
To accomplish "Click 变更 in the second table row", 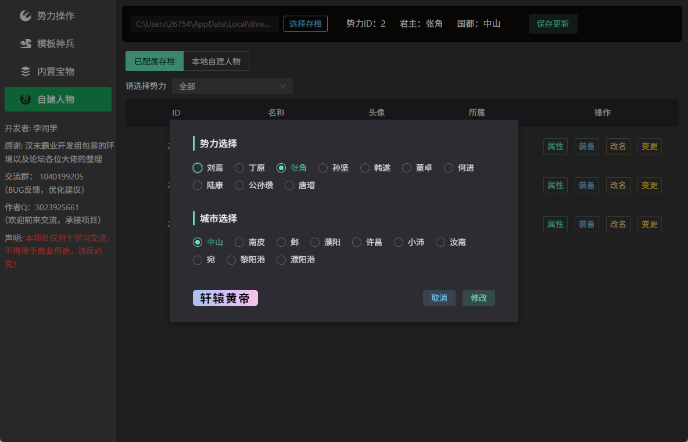I will [650, 185].
